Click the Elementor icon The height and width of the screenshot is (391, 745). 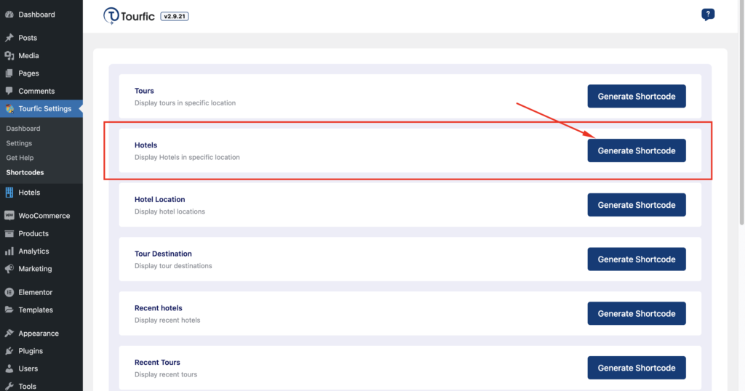click(9, 292)
